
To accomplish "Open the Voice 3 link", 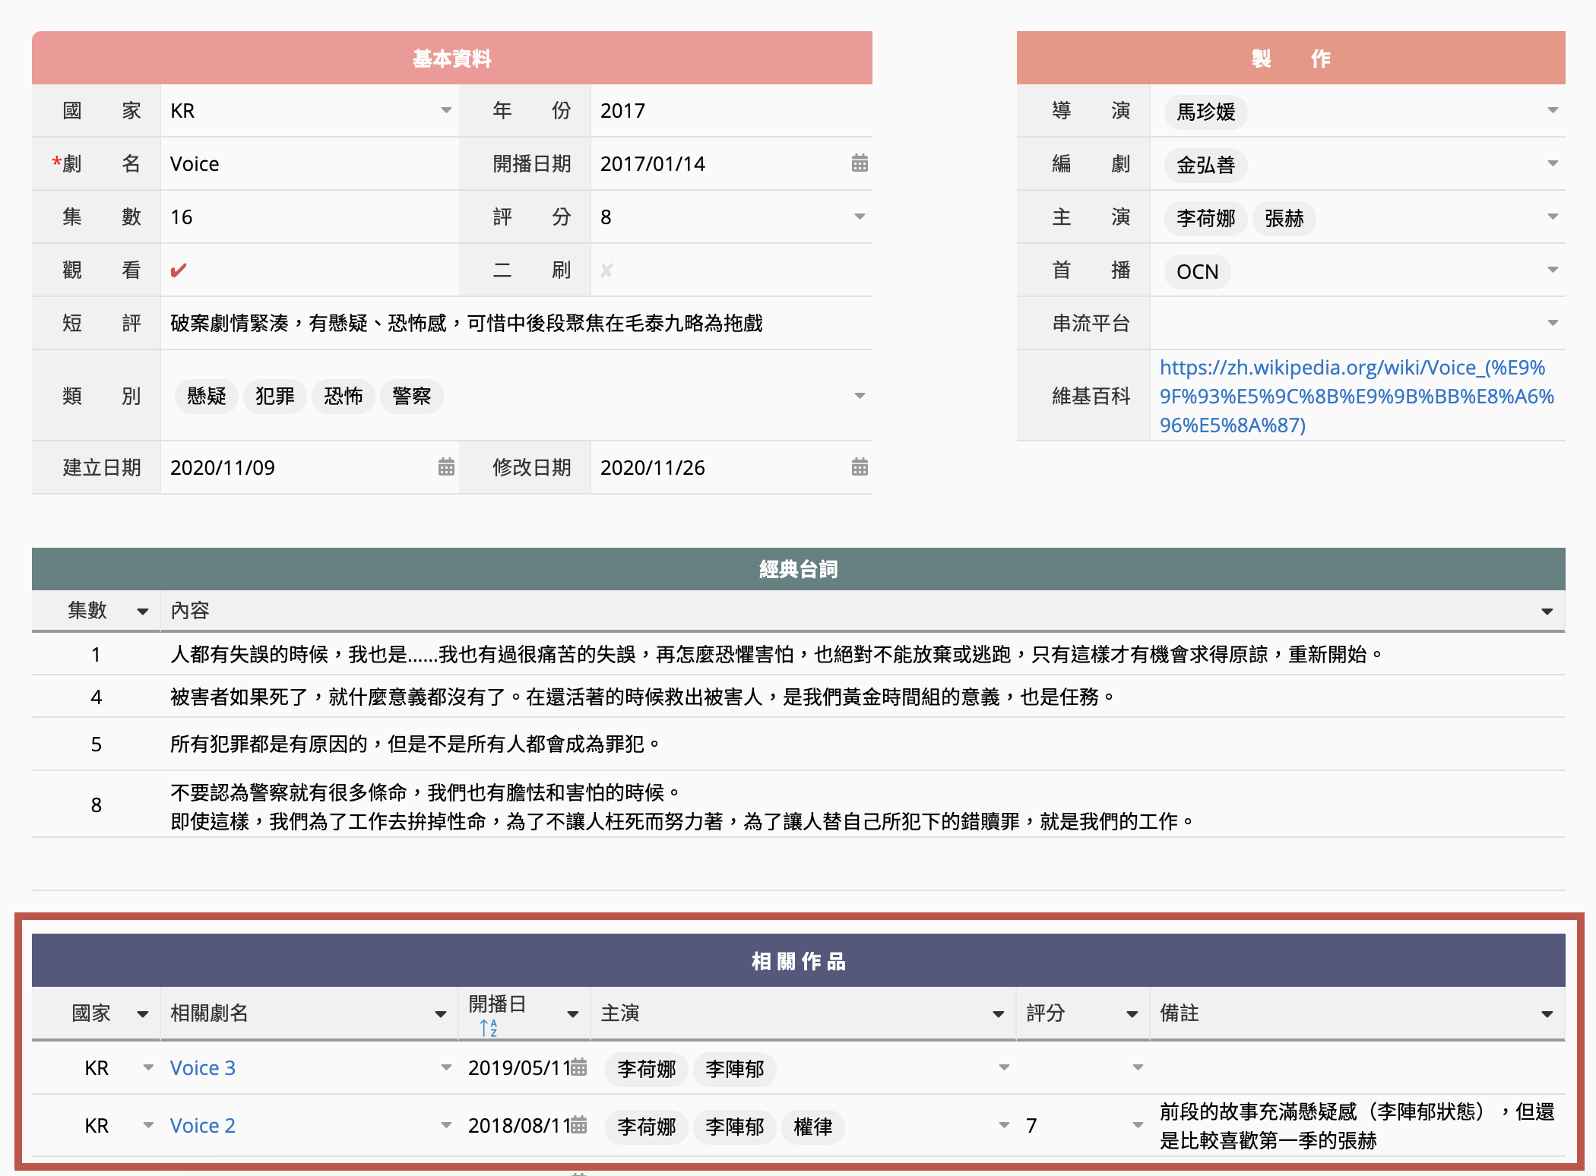I will tap(203, 1068).
